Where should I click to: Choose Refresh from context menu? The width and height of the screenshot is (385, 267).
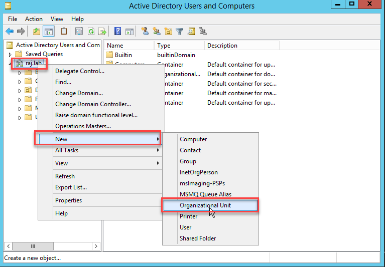(100, 176)
